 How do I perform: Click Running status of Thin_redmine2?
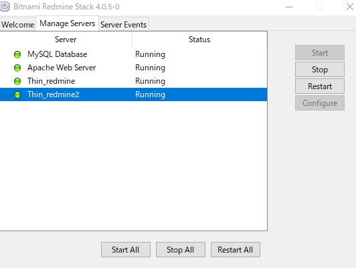tap(151, 94)
